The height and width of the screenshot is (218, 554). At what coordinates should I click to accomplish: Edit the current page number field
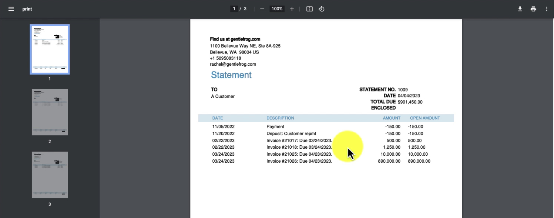tap(234, 9)
